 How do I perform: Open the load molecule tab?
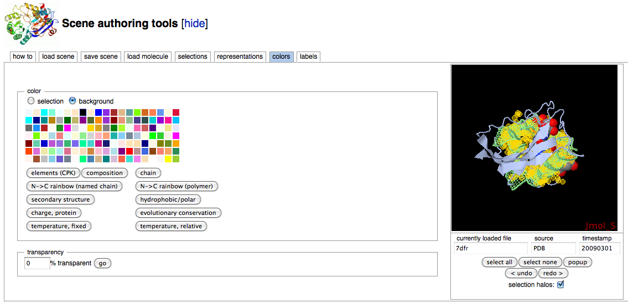click(147, 57)
